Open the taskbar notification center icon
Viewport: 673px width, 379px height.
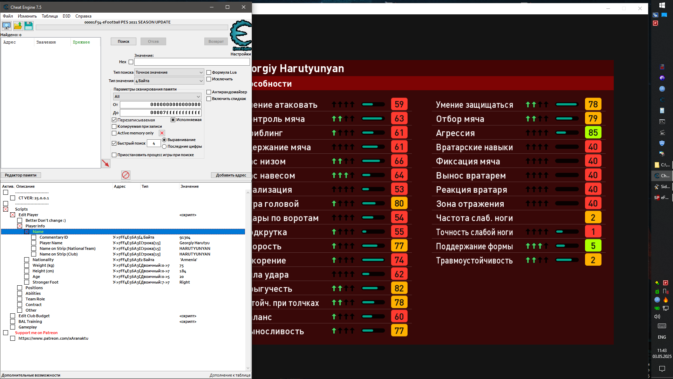coord(662,368)
